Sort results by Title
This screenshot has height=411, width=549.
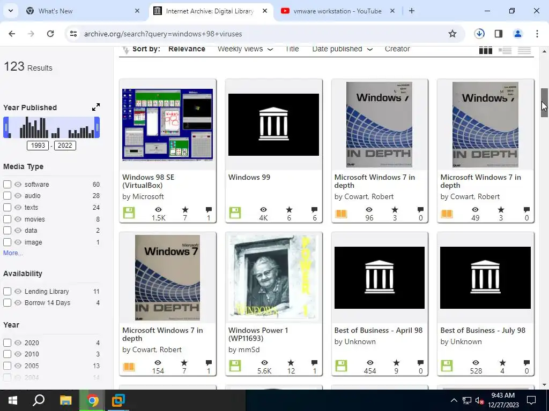(x=292, y=49)
